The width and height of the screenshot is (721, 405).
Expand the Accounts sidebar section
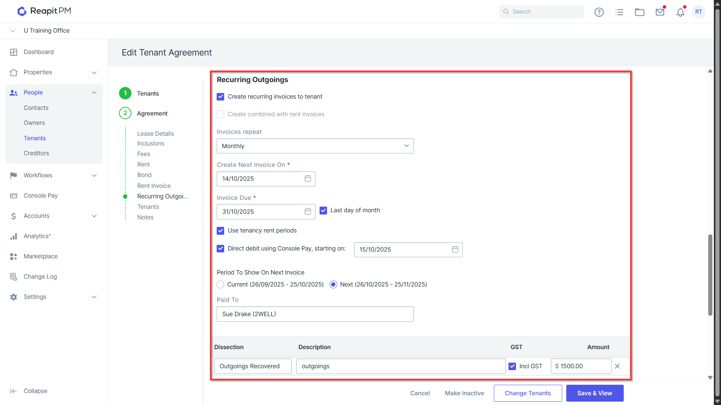(x=54, y=216)
